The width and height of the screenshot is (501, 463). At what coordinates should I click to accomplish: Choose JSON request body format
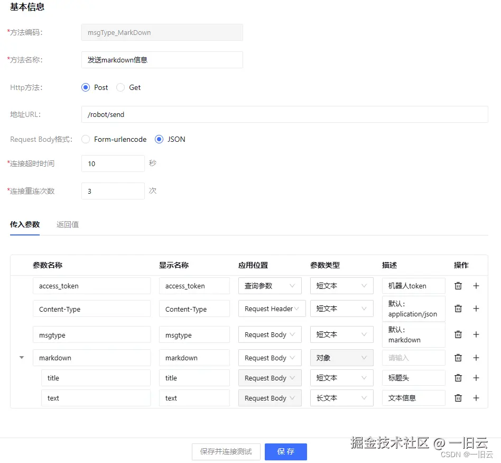click(x=159, y=139)
